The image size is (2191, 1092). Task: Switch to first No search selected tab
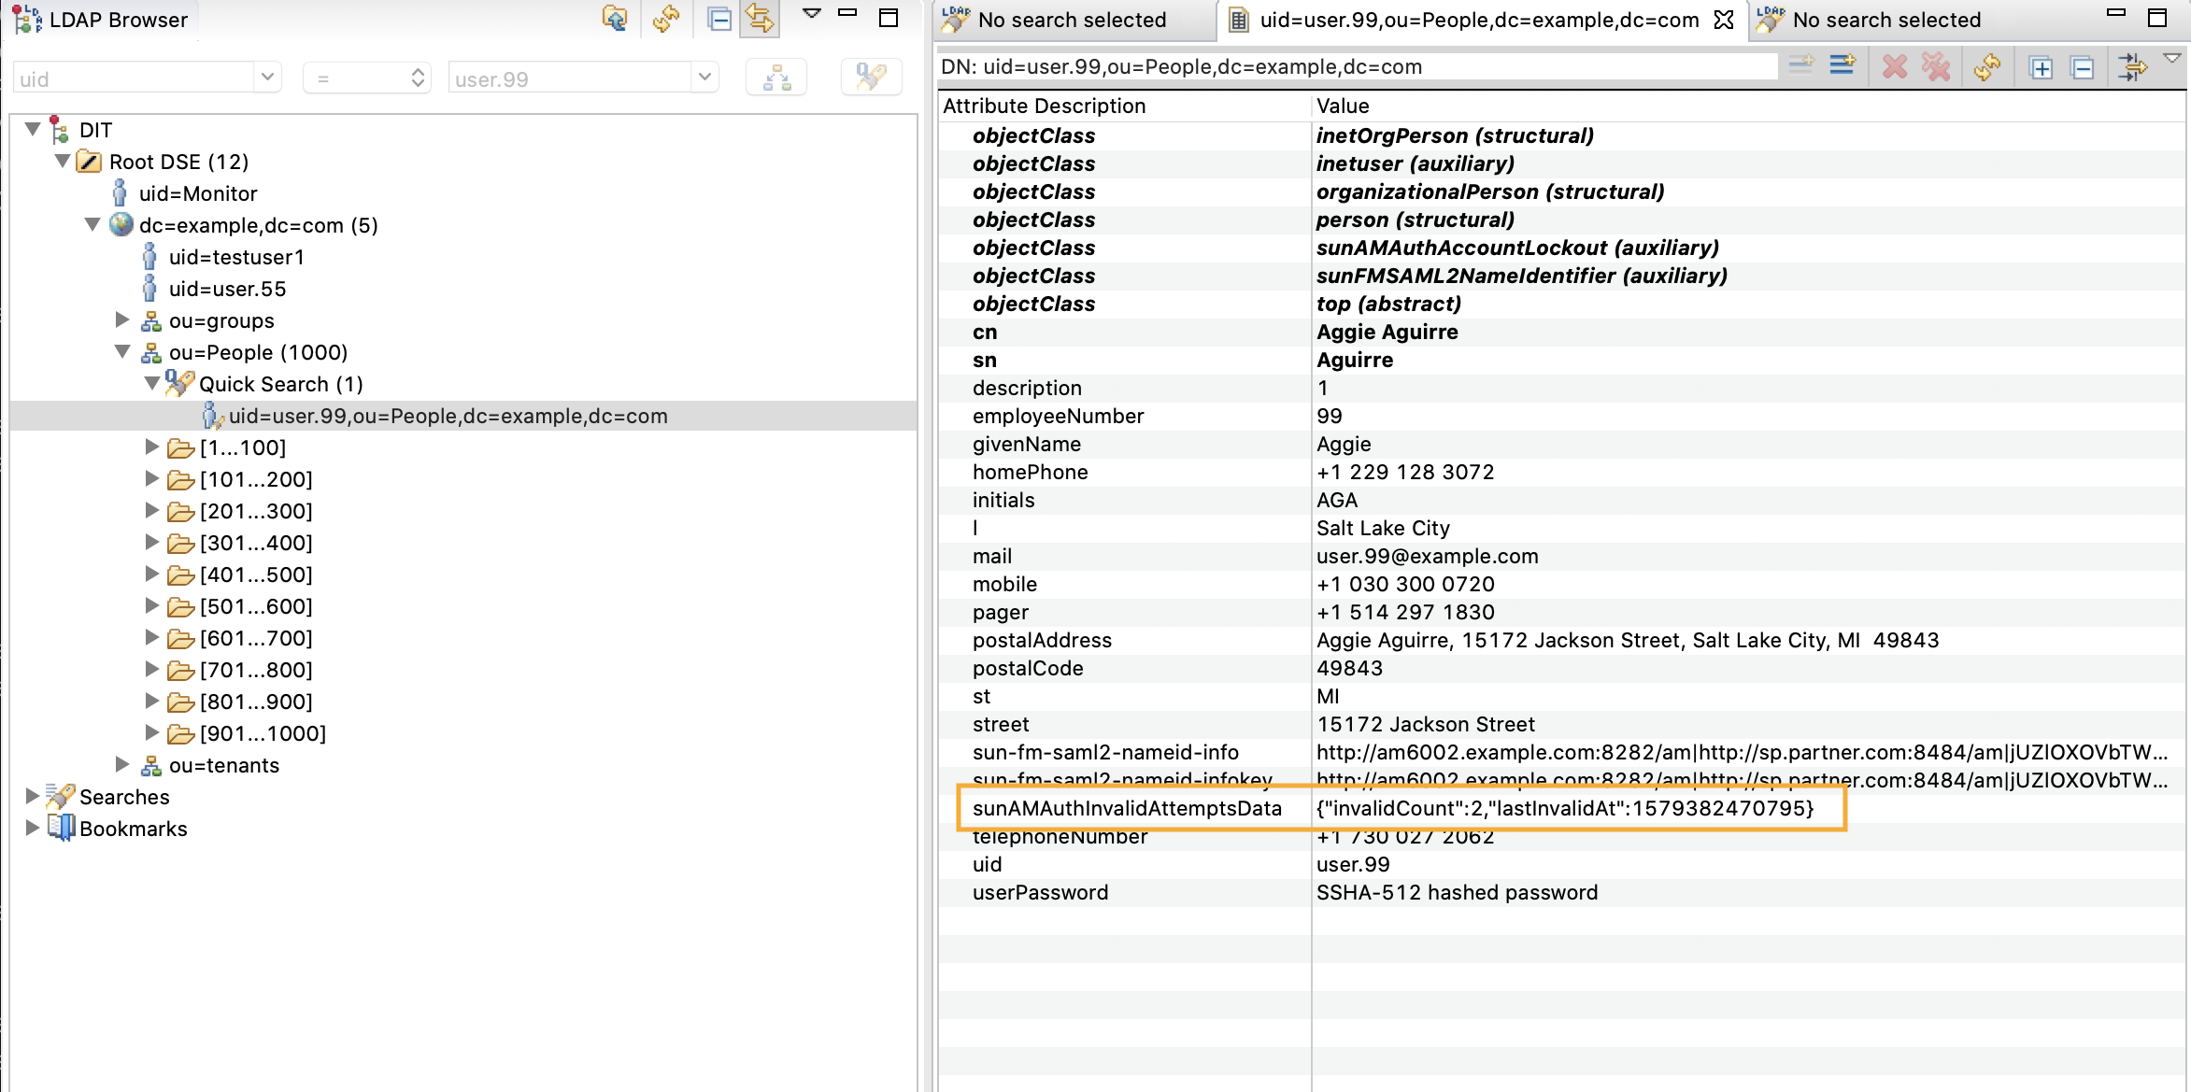click(1071, 20)
